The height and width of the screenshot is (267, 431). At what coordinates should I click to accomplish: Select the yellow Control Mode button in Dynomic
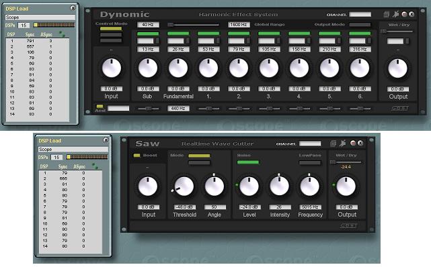click(x=111, y=29)
